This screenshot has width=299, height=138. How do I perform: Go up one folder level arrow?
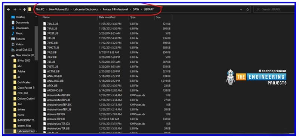(24, 9)
